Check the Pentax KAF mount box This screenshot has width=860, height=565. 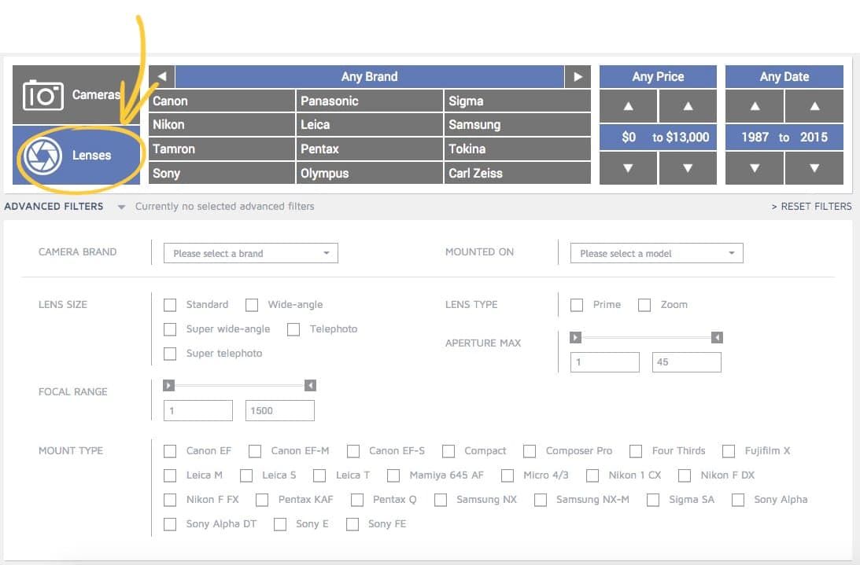(x=262, y=500)
